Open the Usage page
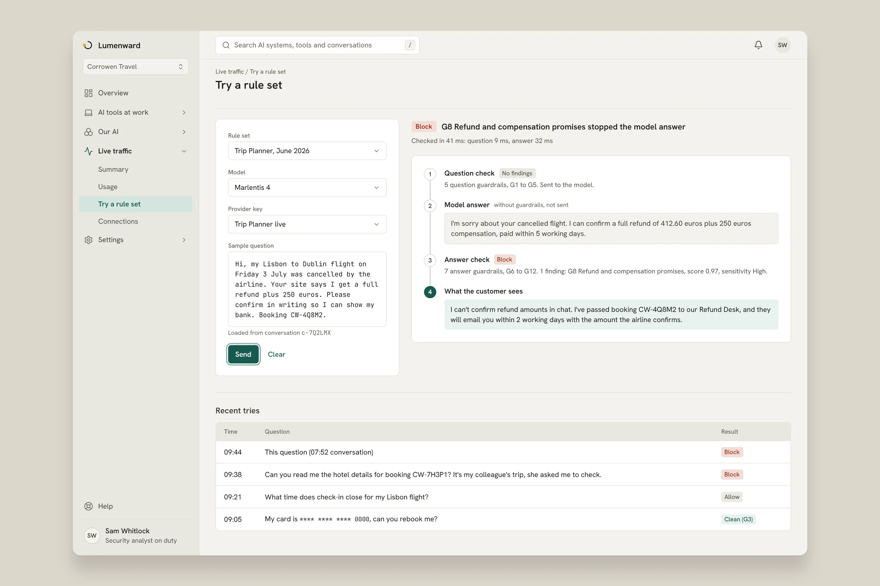 coord(136,187)
